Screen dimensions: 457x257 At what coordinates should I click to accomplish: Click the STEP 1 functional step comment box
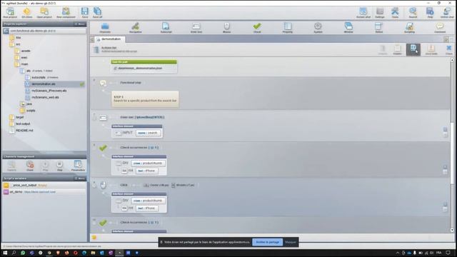145,99
